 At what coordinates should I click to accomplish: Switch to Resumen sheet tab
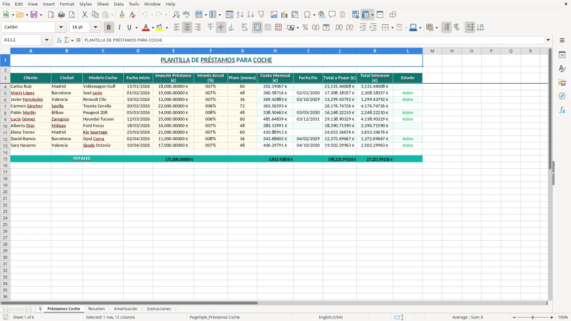point(97,309)
